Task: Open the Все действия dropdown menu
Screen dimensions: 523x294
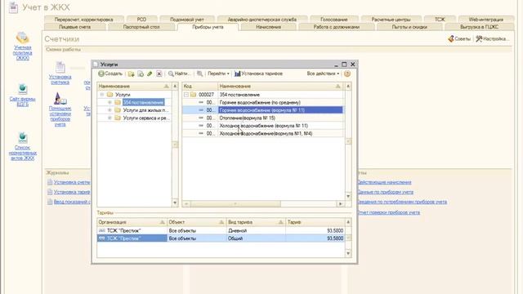Action: point(323,73)
